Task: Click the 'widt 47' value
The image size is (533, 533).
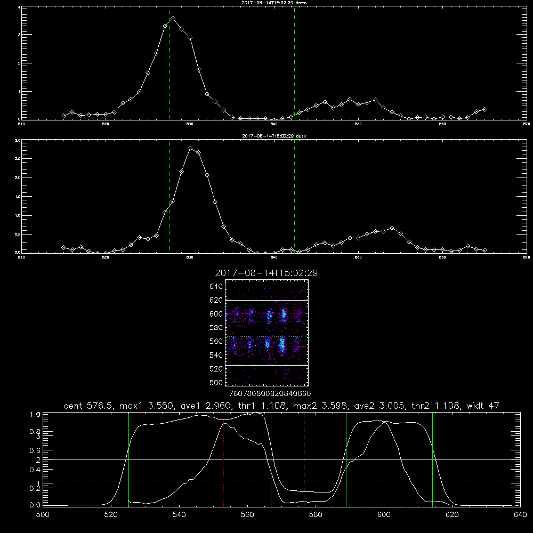Action: tap(483, 406)
